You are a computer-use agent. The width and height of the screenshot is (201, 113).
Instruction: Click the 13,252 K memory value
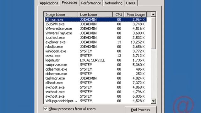point(138,42)
